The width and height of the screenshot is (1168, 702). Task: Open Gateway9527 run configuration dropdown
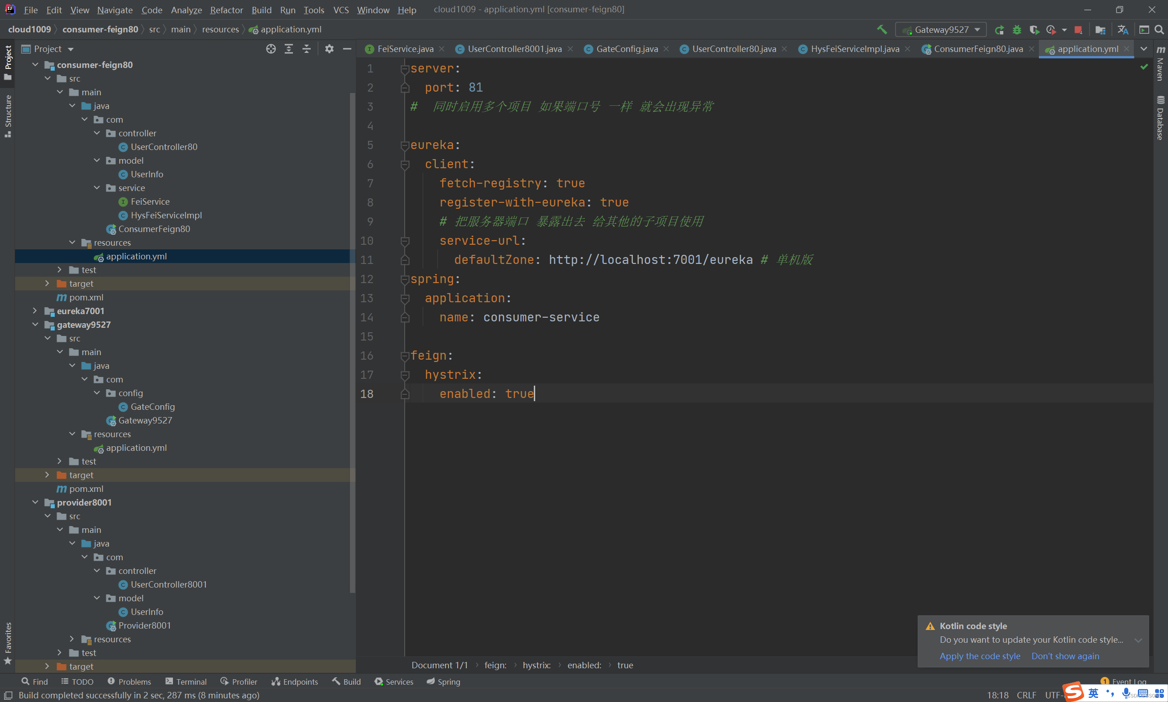tap(941, 30)
